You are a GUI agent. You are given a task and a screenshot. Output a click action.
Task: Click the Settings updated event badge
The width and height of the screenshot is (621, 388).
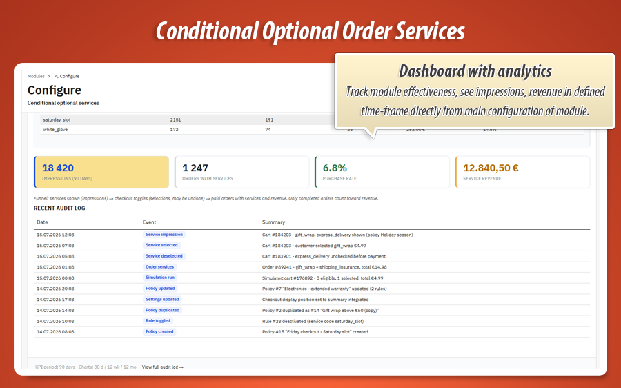[162, 299]
